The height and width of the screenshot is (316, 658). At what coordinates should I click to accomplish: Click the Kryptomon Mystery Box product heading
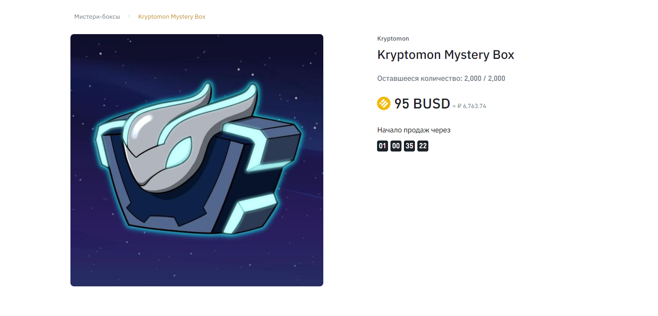(x=445, y=55)
